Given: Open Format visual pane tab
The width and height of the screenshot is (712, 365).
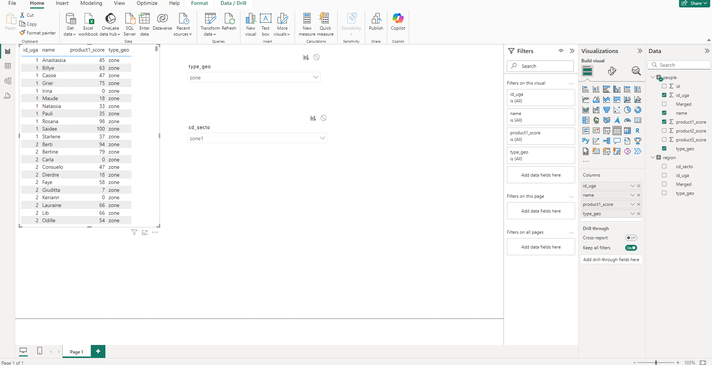Looking at the screenshot, I should pyautogui.click(x=612, y=71).
